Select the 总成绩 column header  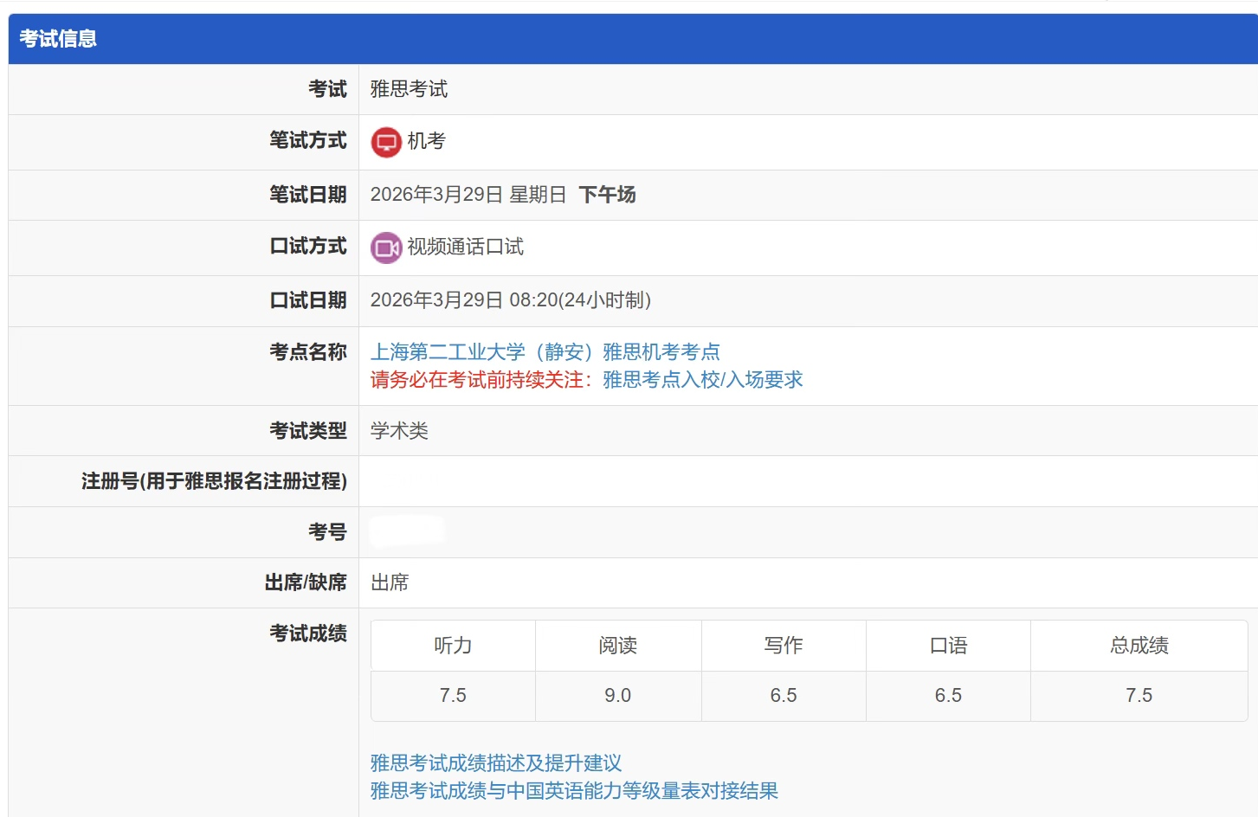click(x=1139, y=646)
